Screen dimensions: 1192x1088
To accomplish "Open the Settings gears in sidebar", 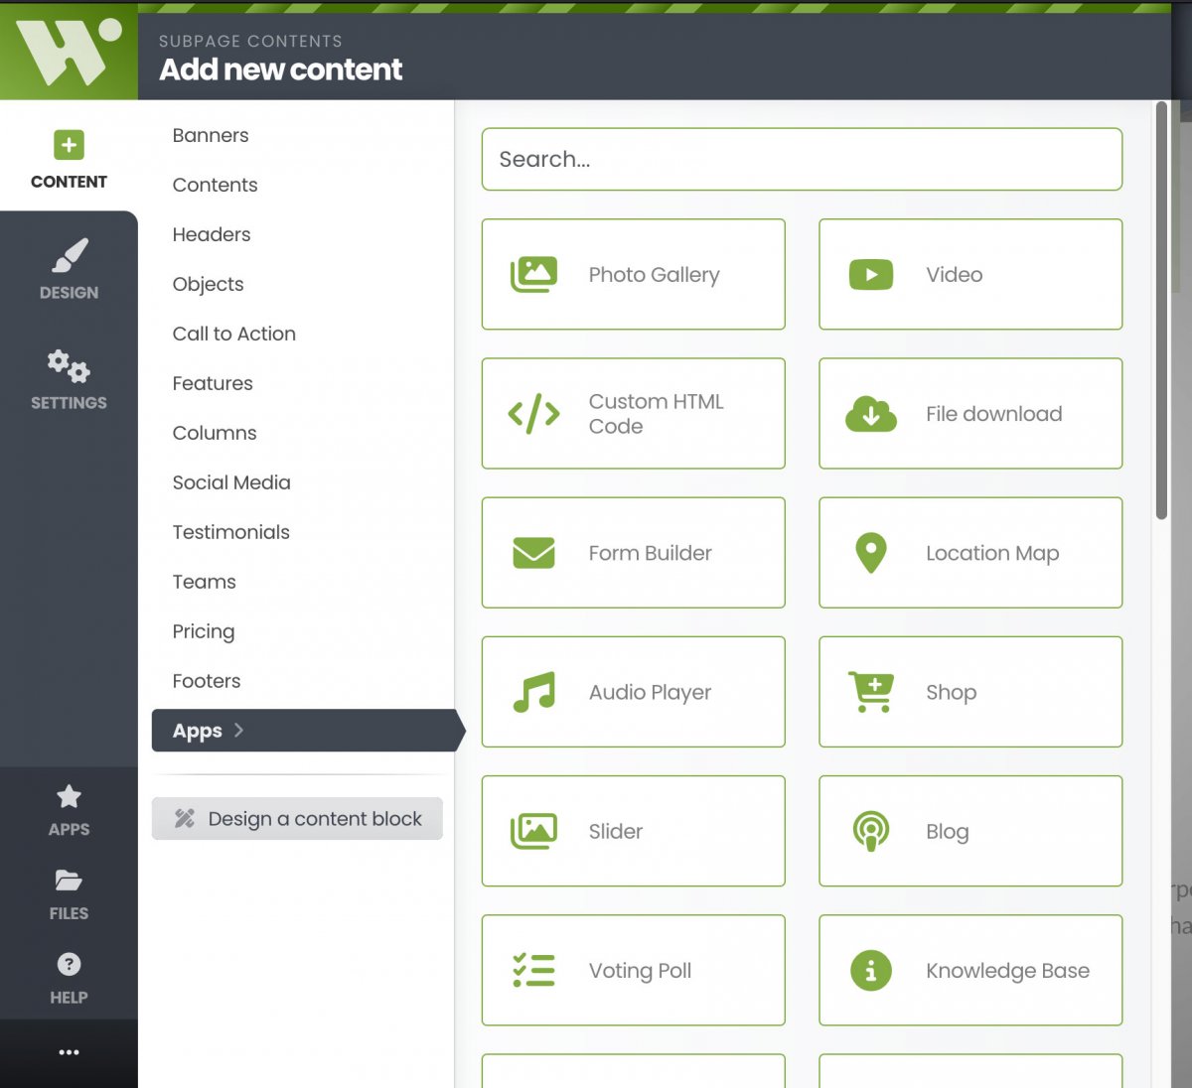I will 69,379.
